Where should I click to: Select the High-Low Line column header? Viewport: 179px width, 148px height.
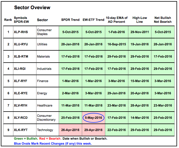coord(139,20)
